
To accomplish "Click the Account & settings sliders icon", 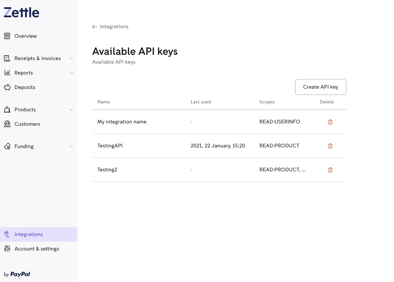I will [7, 249].
